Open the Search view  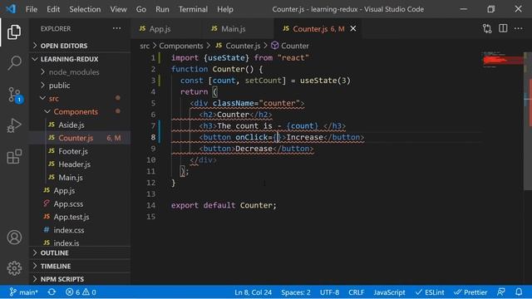[14, 63]
